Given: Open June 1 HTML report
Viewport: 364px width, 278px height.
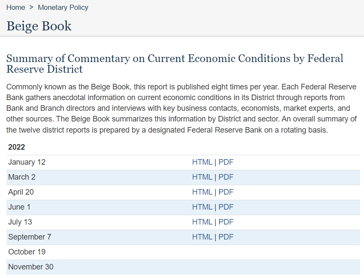Looking at the screenshot, I should (x=202, y=207).
